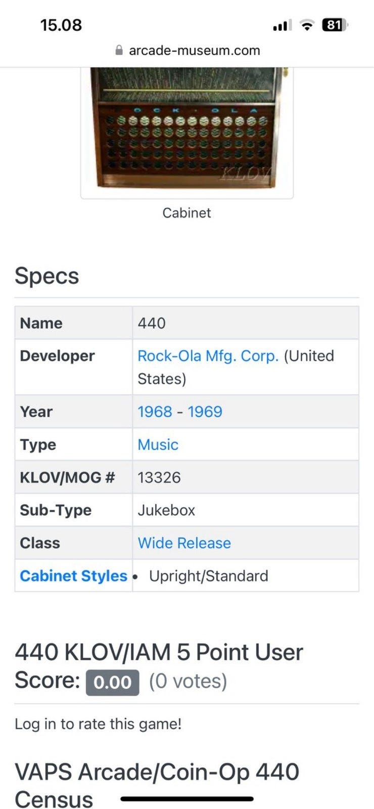Follow the 1969 year link
374x809 pixels.
[205, 412]
